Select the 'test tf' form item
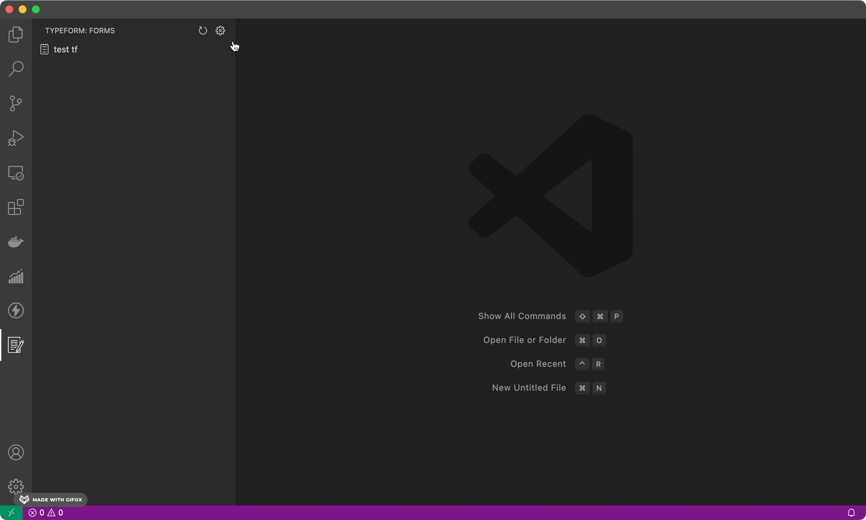This screenshot has width=866, height=520. coord(66,49)
